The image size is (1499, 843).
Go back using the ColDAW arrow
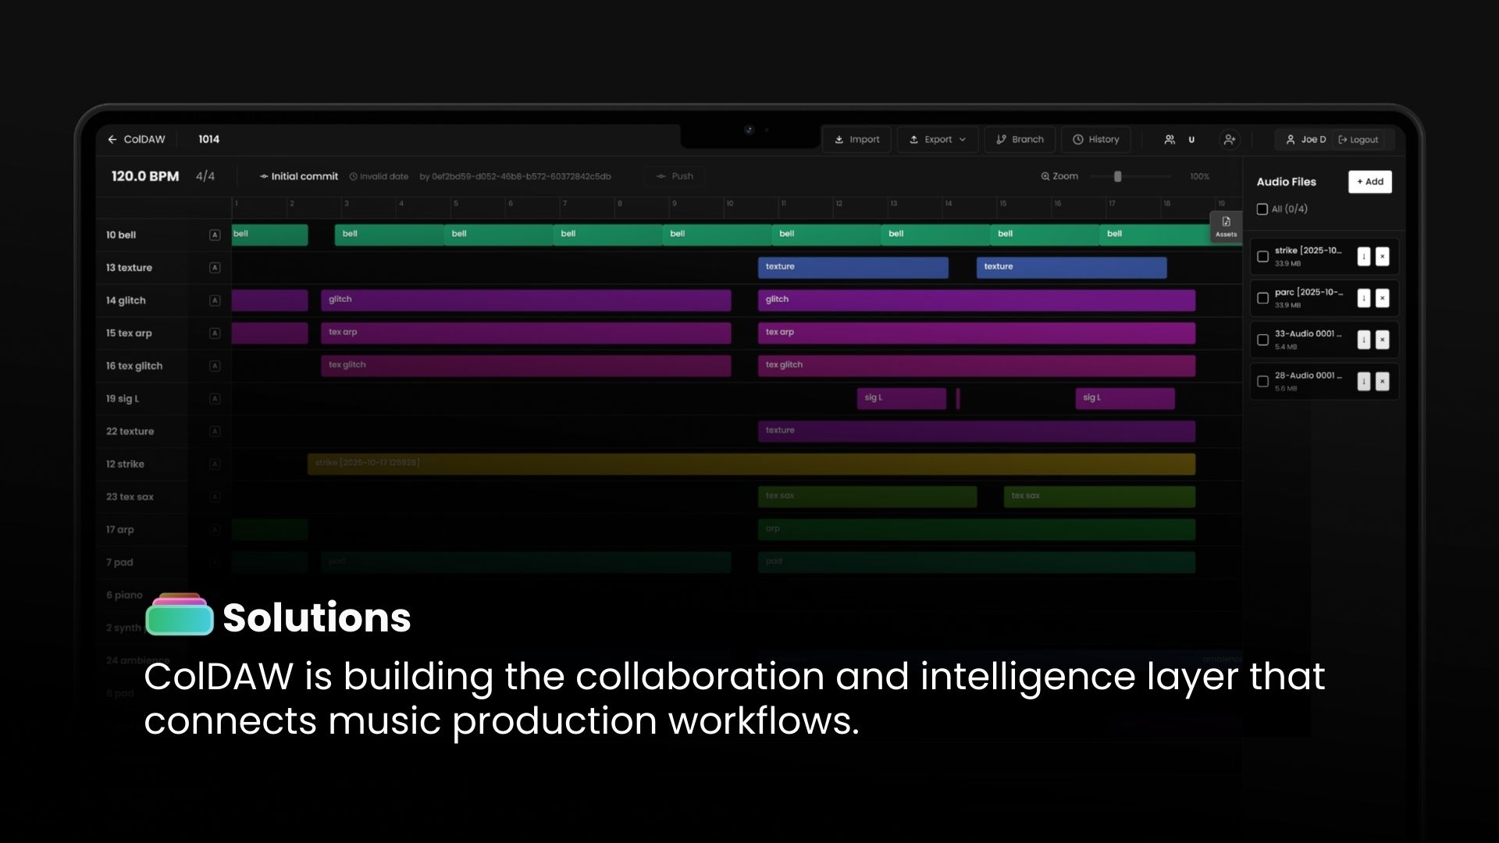coord(112,140)
